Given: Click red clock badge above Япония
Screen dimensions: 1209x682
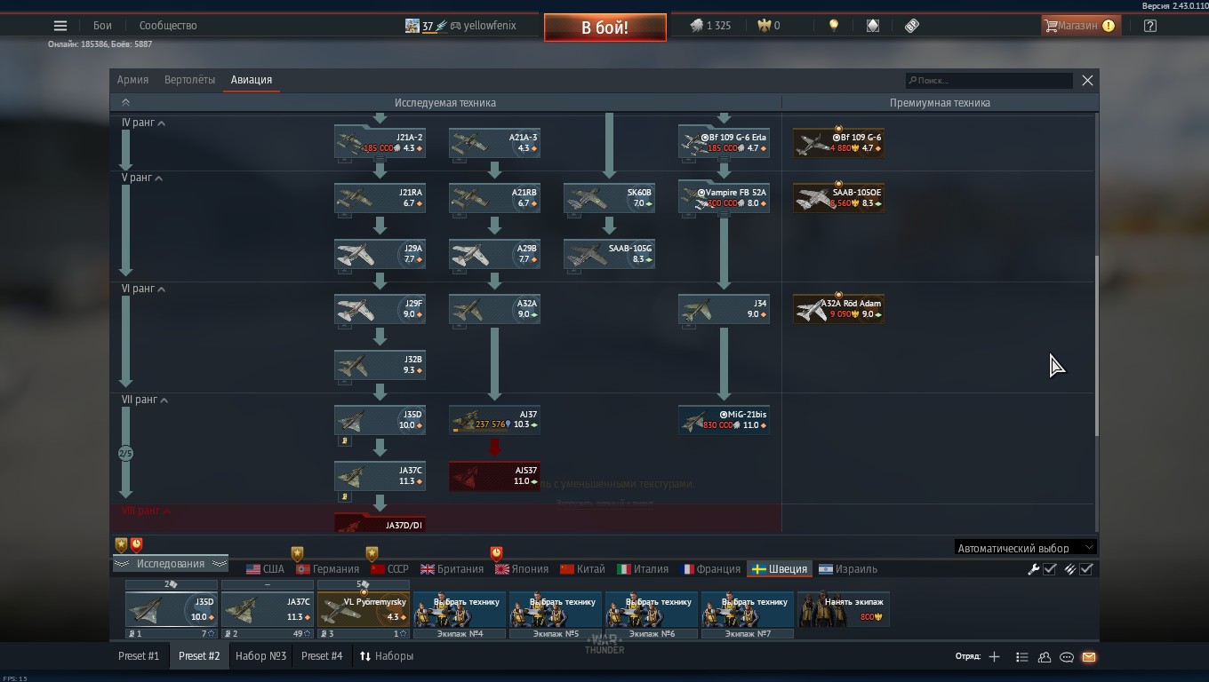Looking at the screenshot, I should (496, 554).
